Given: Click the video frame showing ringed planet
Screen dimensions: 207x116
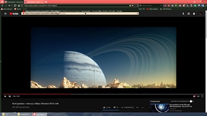Looking at the screenshot, I should pos(103,58).
